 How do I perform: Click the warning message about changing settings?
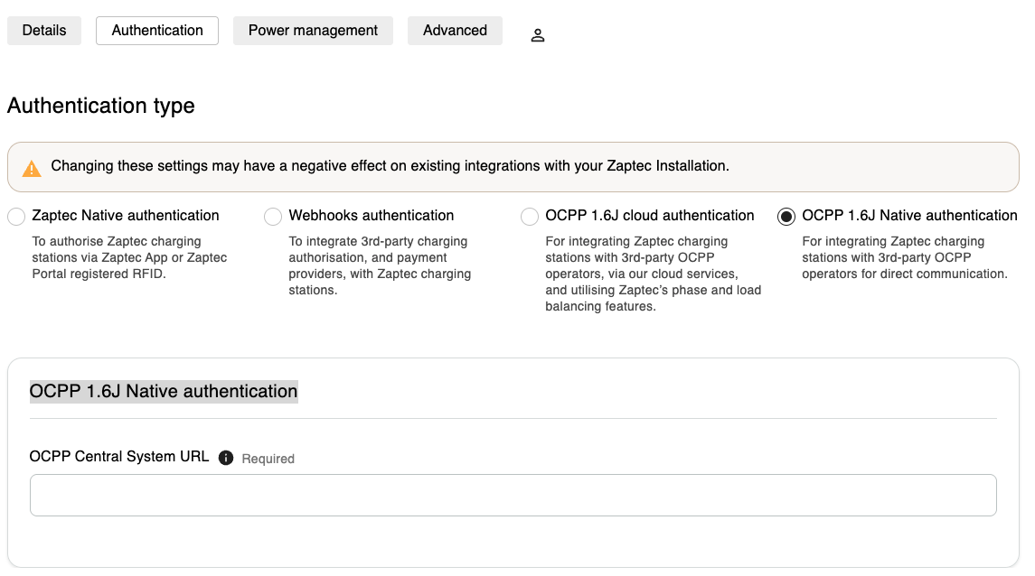coord(390,166)
